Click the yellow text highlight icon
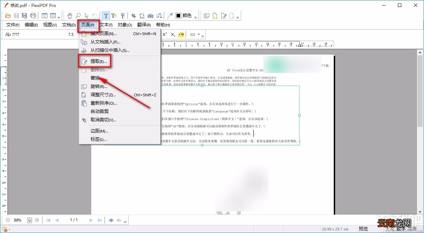 tap(181, 34)
